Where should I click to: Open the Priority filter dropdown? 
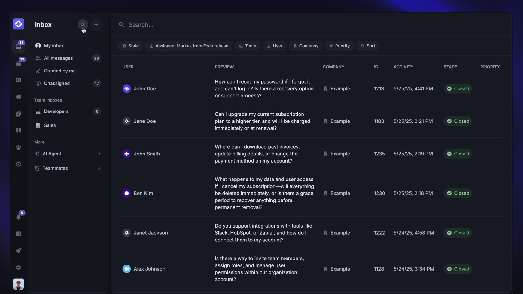click(339, 46)
